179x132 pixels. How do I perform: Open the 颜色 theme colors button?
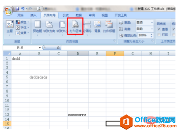23,22
